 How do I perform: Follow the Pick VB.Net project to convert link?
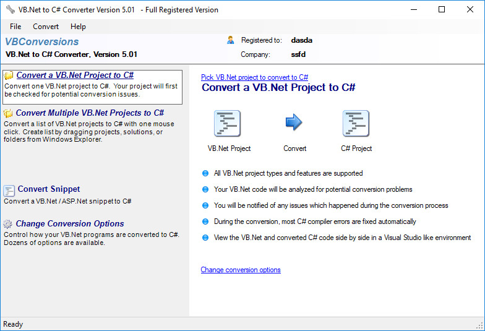pyautogui.click(x=255, y=77)
